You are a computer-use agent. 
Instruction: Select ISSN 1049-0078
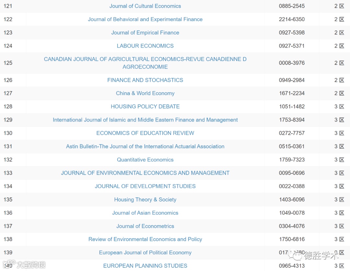tap(292, 213)
